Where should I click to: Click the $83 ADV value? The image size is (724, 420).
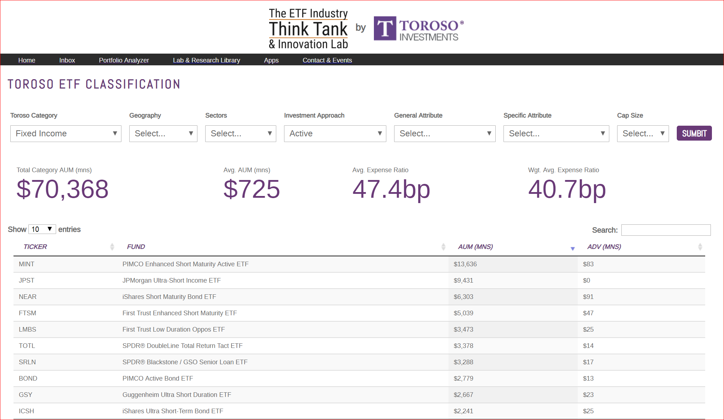[588, 264]
